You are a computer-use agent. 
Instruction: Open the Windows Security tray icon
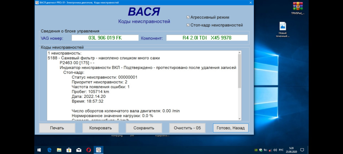point(261,150)
